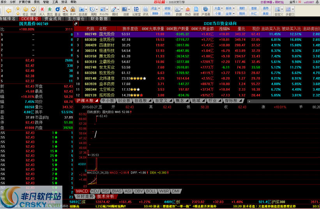Click the 炒股神器，限时抢 promo link

[272, 2]
